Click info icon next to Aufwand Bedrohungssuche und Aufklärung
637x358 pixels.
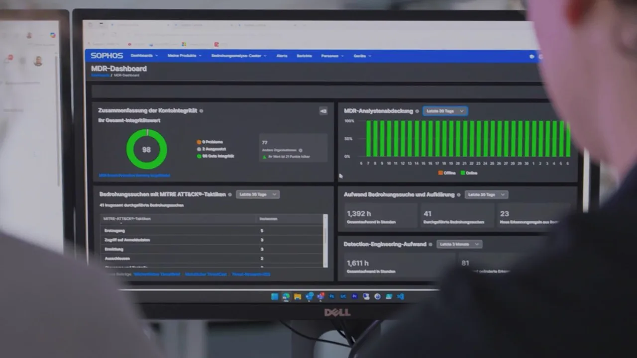click(459, 194)
